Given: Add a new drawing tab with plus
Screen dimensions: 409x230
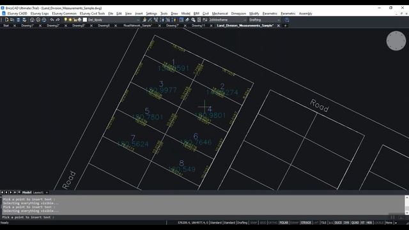Looking at the screenshot, I should 286,26.
